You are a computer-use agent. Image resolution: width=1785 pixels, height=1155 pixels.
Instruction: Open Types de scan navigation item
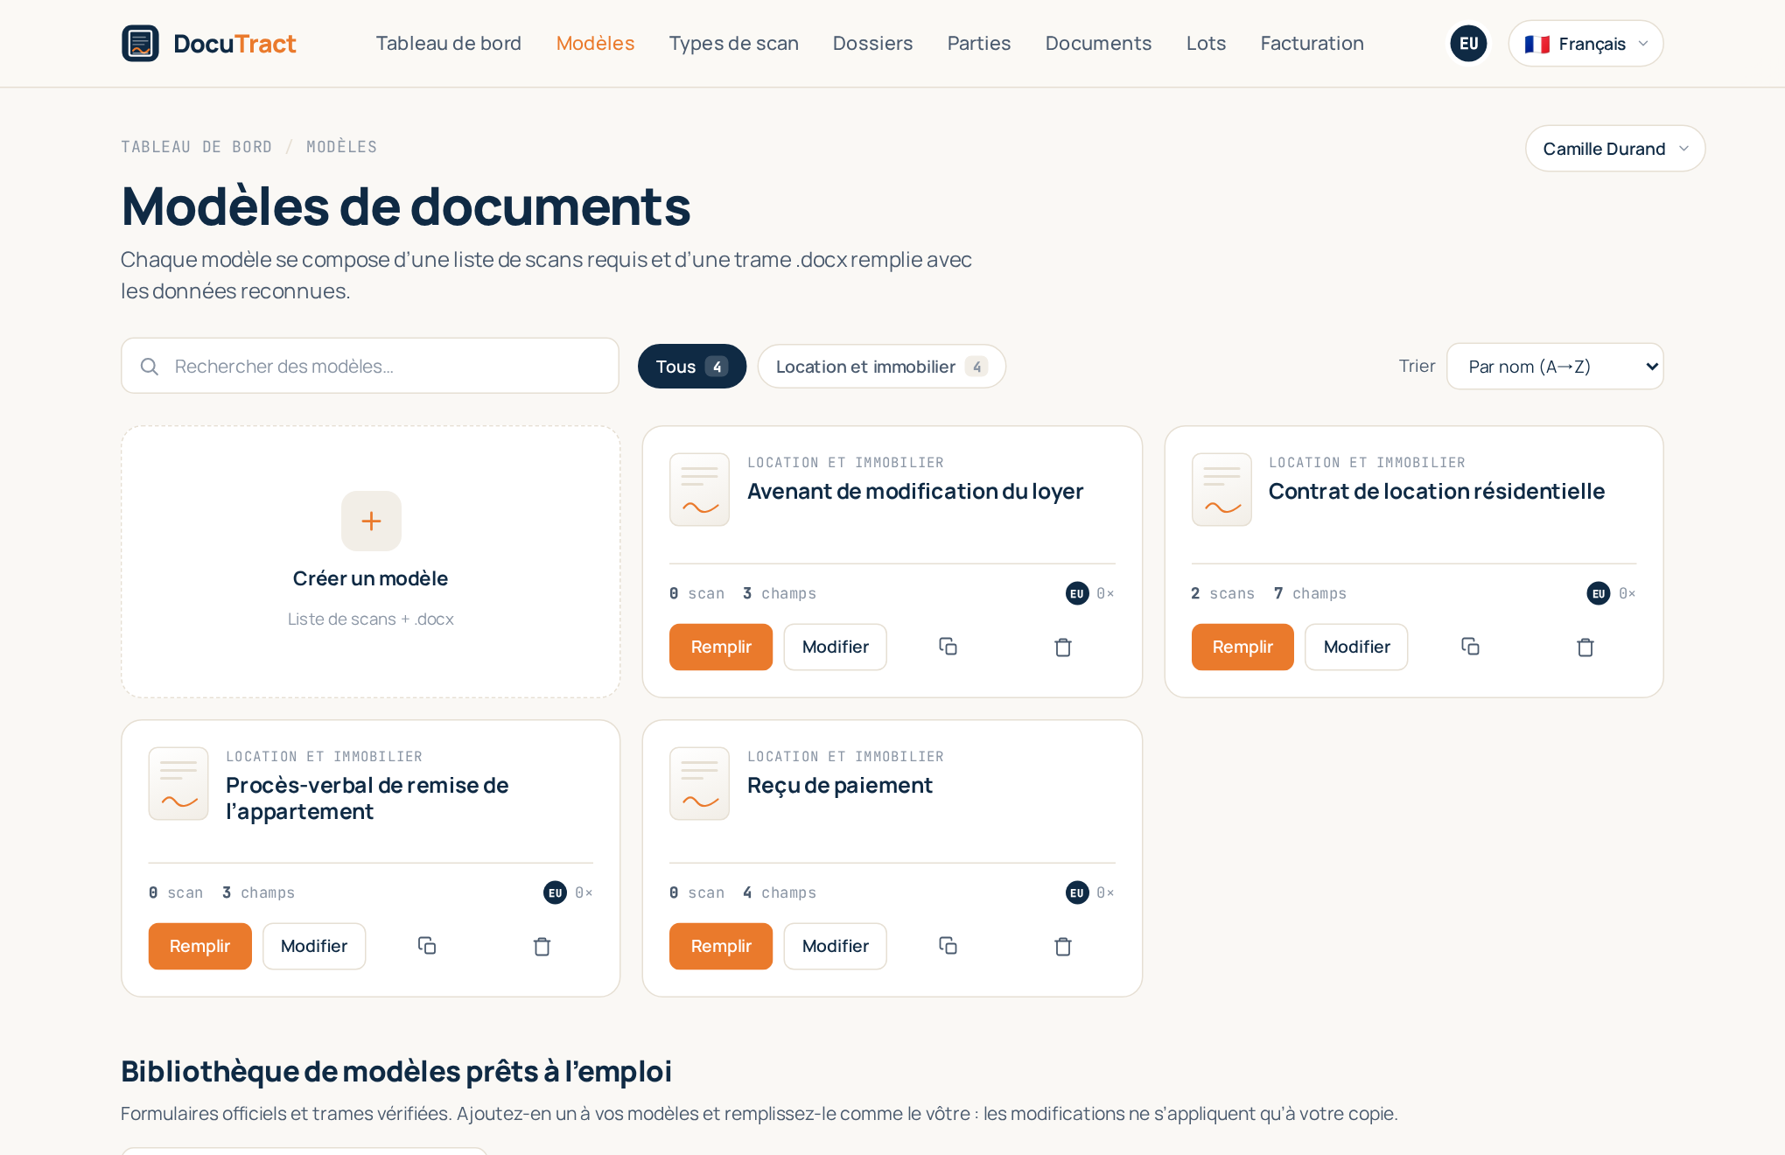coord(734,43)
